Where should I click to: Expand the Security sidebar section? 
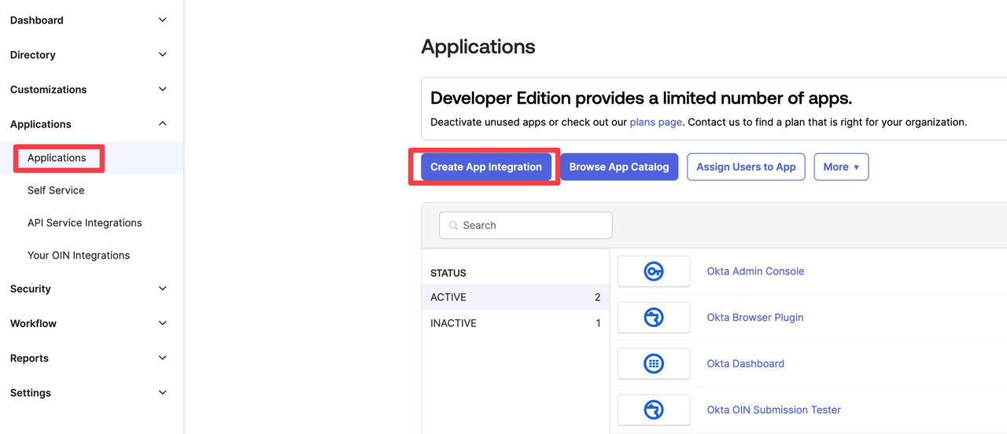point(163,289)
